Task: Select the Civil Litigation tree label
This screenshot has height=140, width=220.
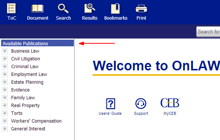Action: [26, 59]
